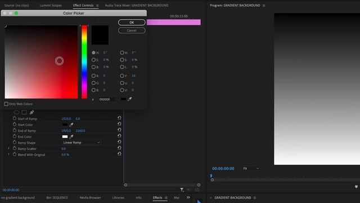
Task: Reset the Start Color parameter
Action: pyautogui.click(x=119, y=124)
